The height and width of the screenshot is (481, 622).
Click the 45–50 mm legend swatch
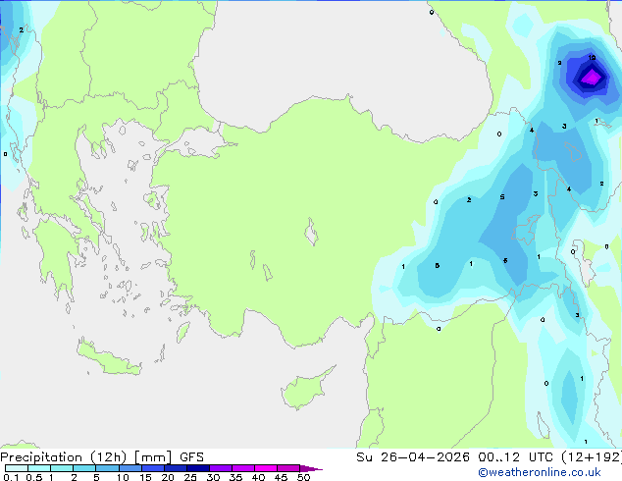288,468
